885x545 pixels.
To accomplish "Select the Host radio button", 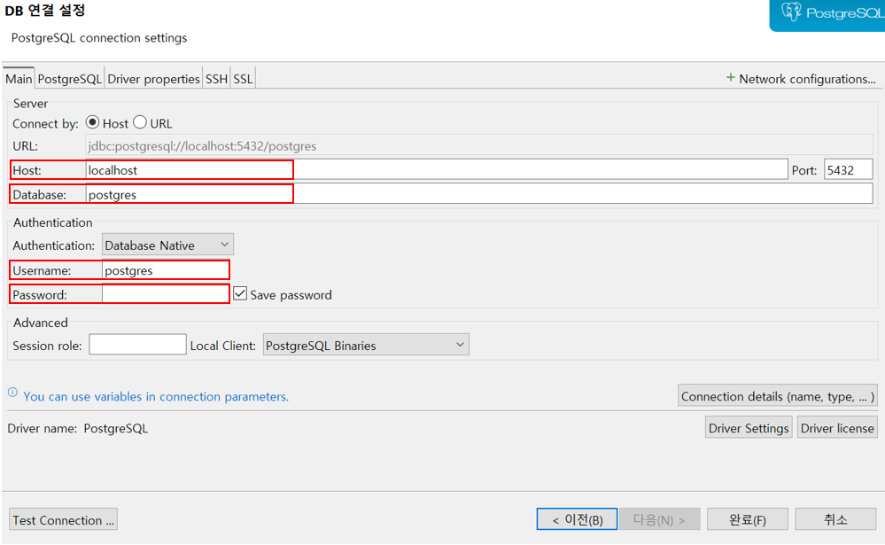I will 92,122.
